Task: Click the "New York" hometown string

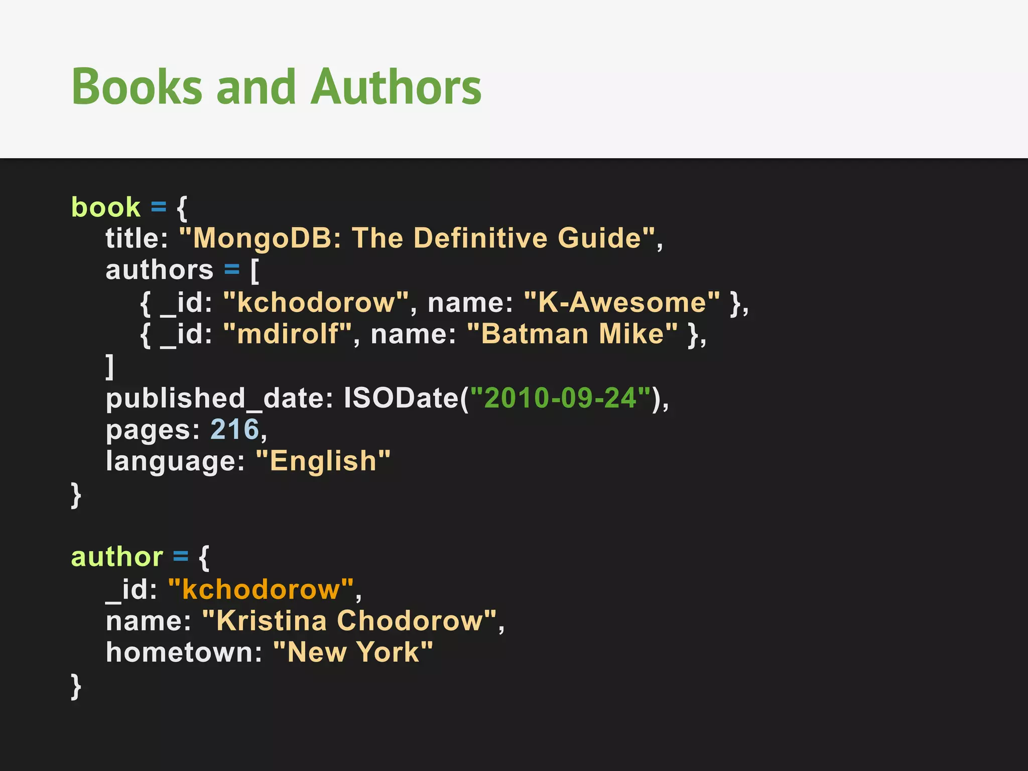Action: coord(353,653)
